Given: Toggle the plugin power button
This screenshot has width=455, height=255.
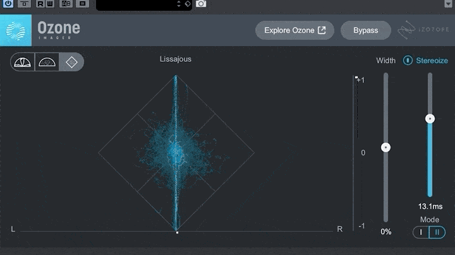Looking at the screenshot, I should coord(8,4).
